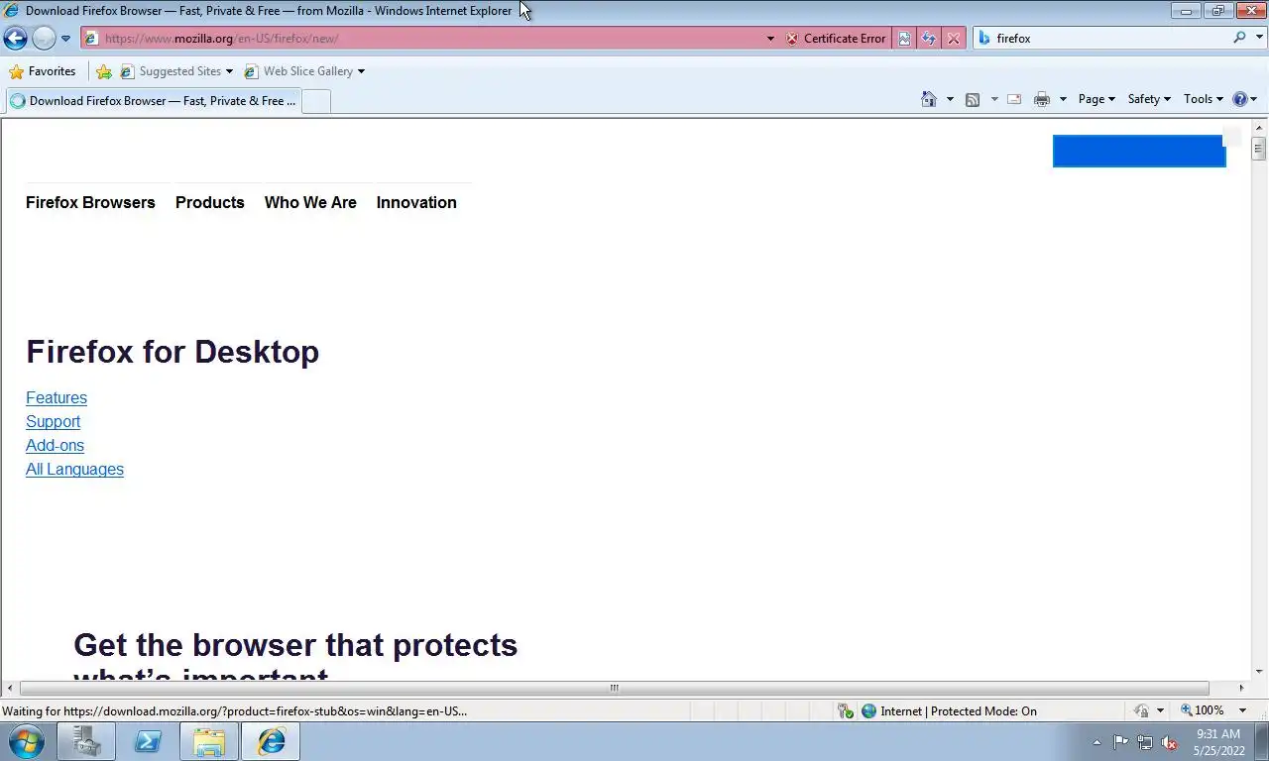The width and height of the screenshot is (1269, 761).
Task: Click the magnifier Search icon
Action: click(x=1239, y=38)
